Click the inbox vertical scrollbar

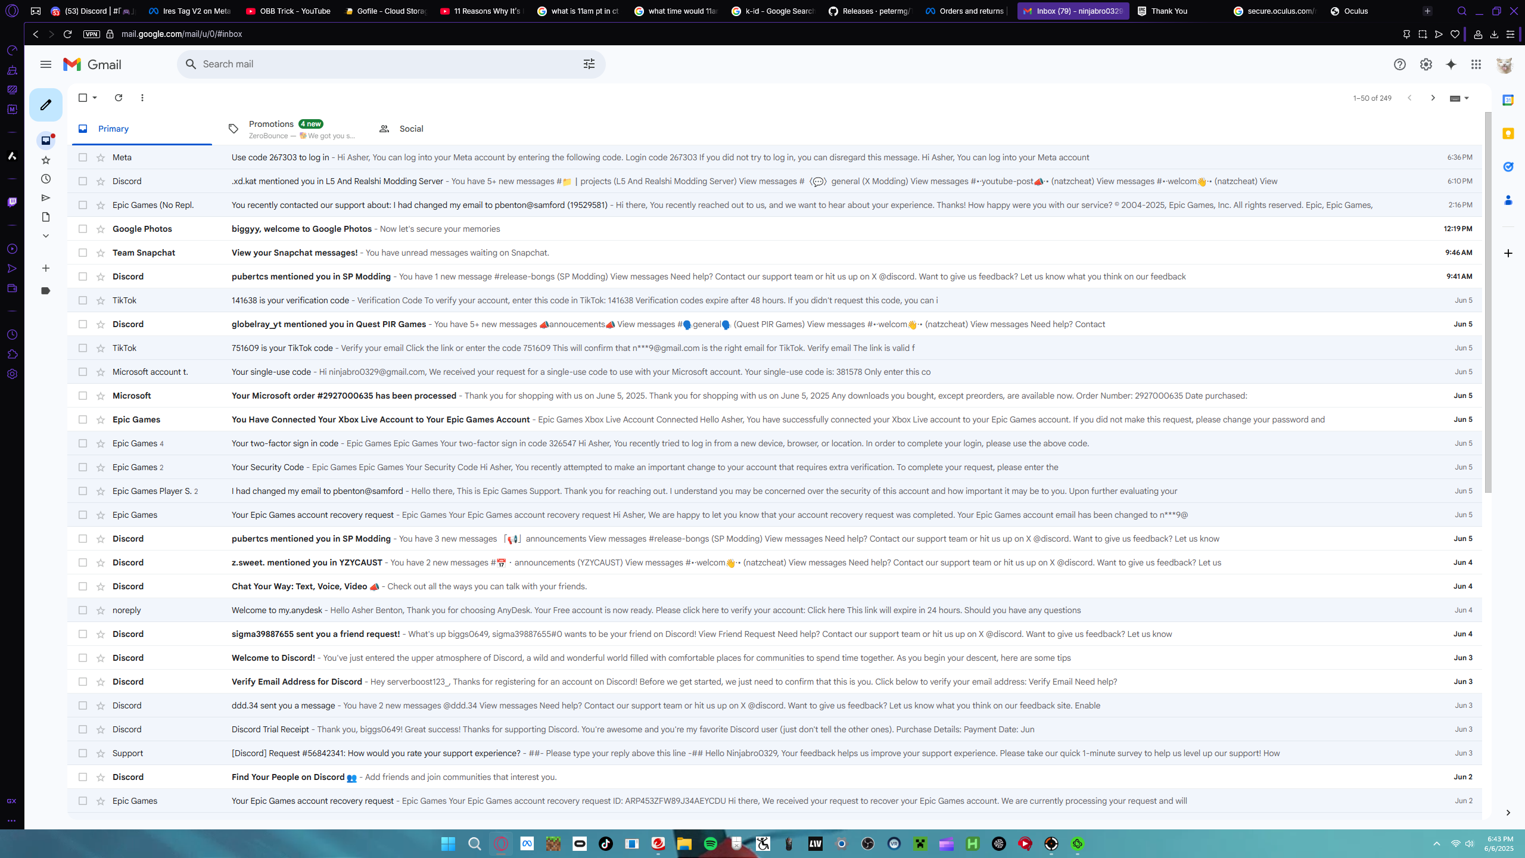click(1488, 303)
